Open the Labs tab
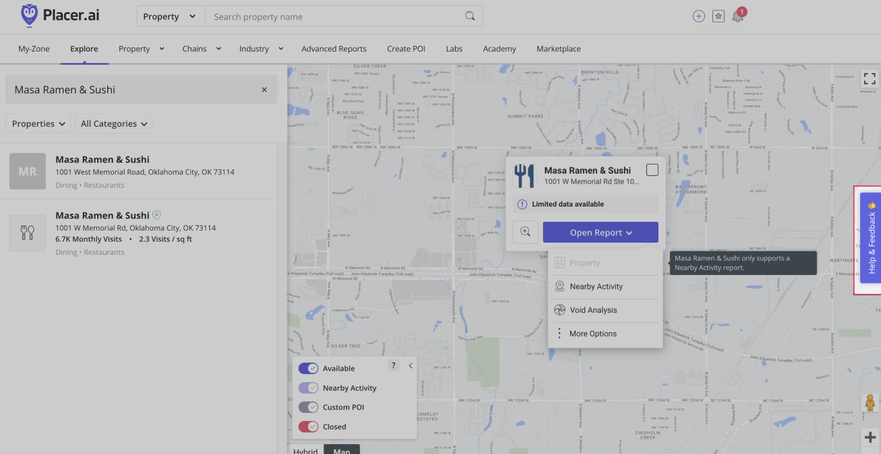This screenshot has width=881, height=454. click(x=454, y=49)
